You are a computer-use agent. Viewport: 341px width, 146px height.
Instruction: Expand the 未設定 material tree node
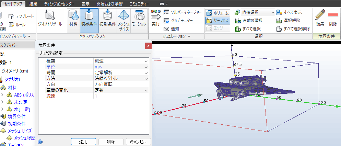[x=3, y=102]
